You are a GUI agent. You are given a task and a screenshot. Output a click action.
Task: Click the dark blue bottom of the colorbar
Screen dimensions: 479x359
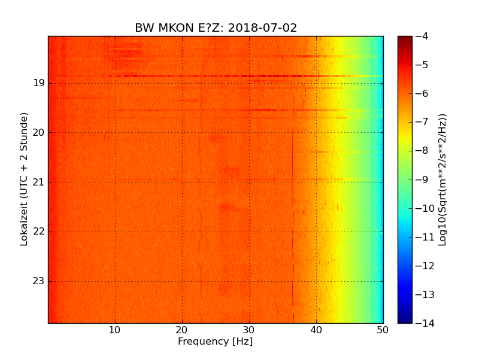click(405, 318)
